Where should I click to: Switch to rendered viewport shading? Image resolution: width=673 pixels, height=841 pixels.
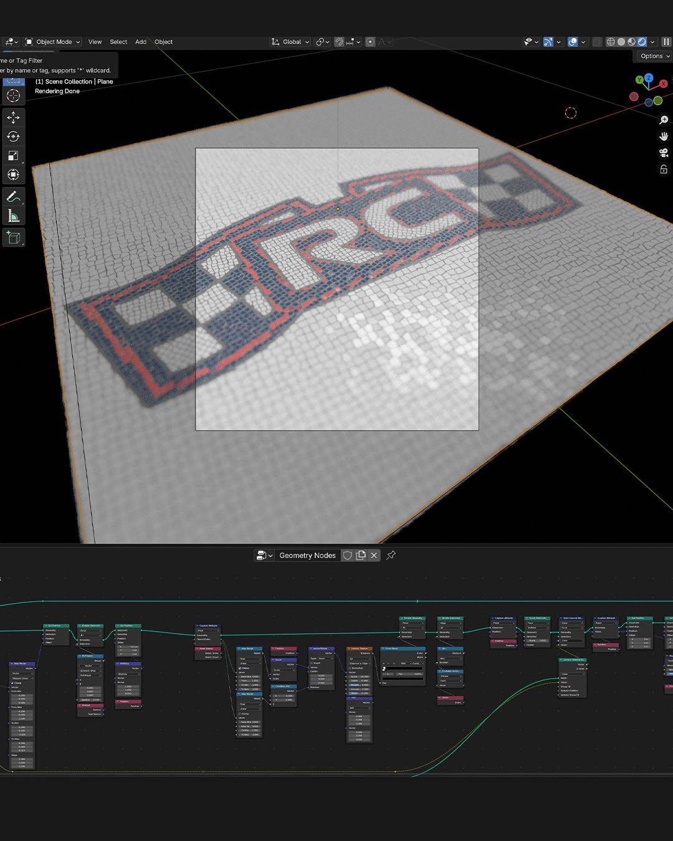point(642,42)
